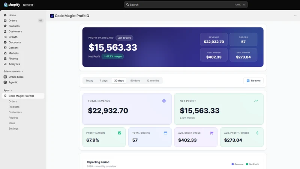Focus the top Search field
Image resolution: width=300 pixels, height=169 pixels.
point(186,5)
